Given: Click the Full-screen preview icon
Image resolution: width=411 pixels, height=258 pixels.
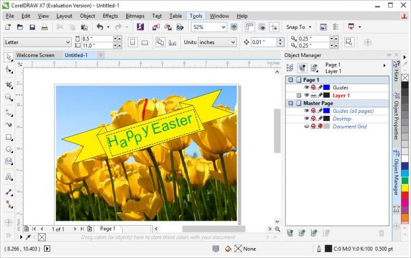Looking at the screenshot, I should coord(234,27).
